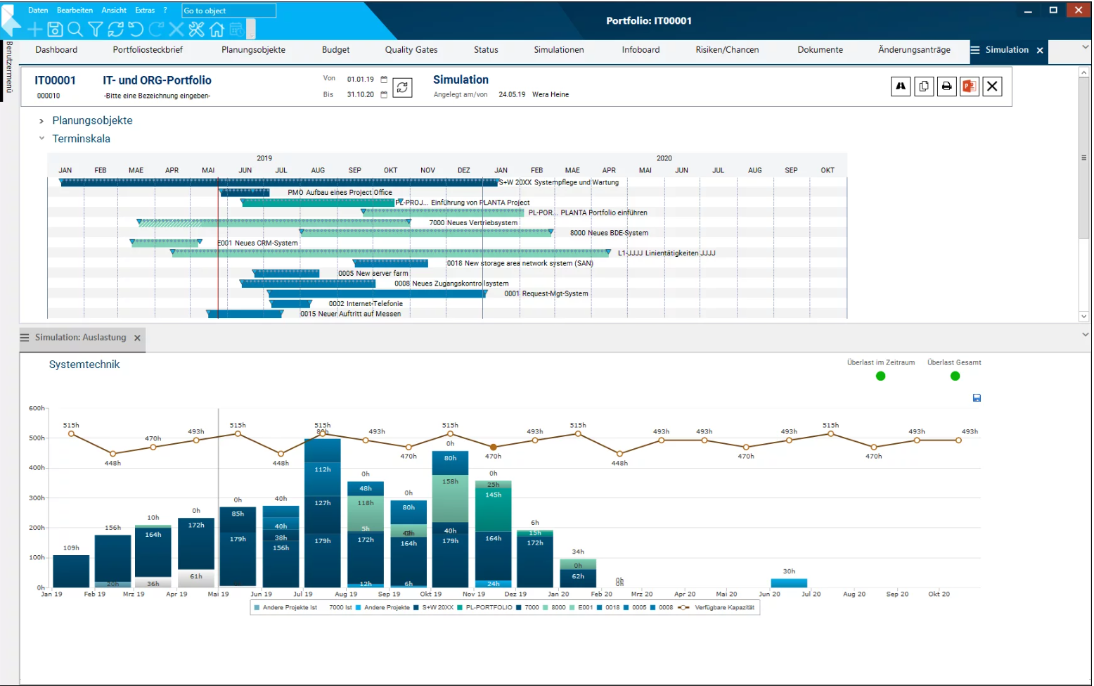Viewport: 1094px width, 686px height.
Task: Open the Filter funnel tool
Action: pyautogui.click(x=96, y=30)
